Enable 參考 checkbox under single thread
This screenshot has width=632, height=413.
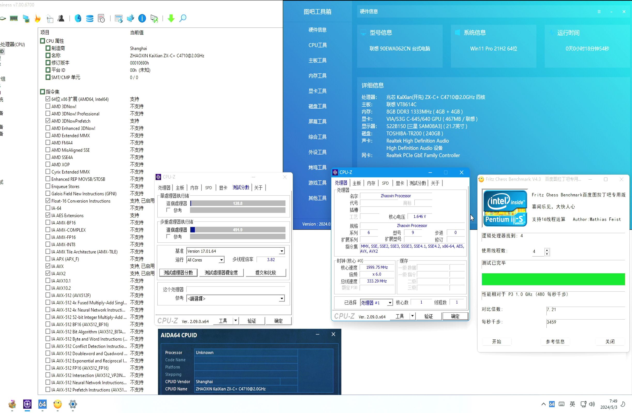tap(168, 210)
